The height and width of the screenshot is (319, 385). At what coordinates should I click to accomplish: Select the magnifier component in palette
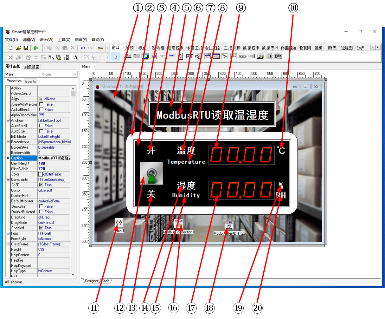[198, 56]
